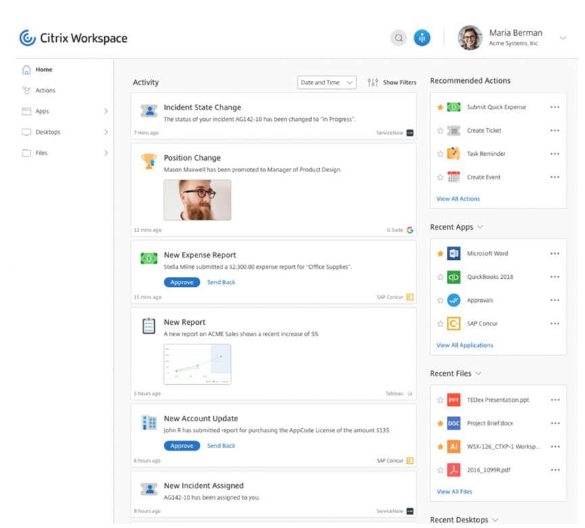The height and width of the screenshot is (528, 585).
Task: Unfavorite Submit Quick Expense star
Action: [x=440, y=107]
